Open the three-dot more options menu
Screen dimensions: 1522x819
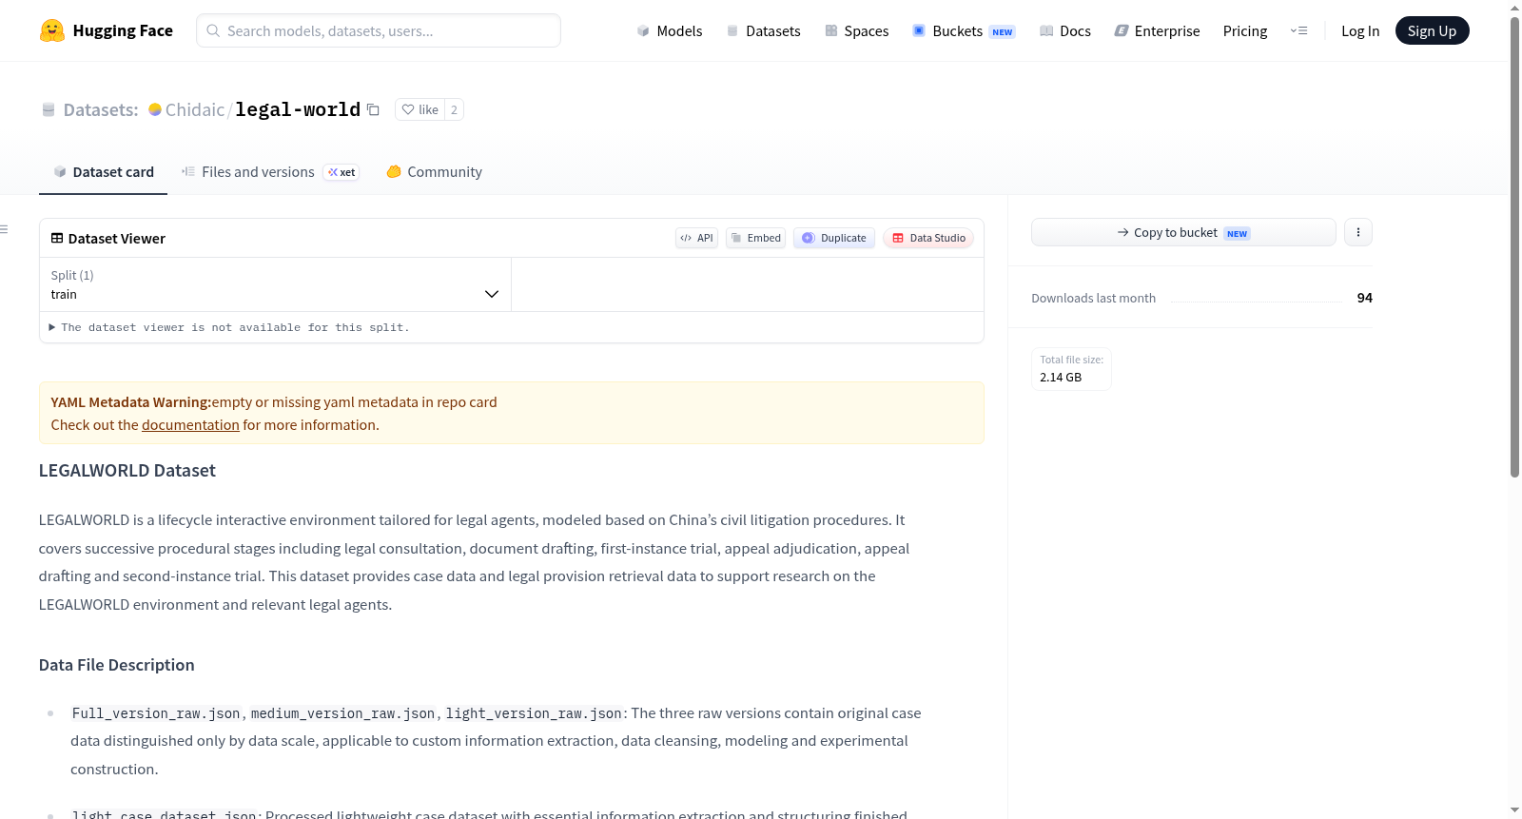point(1358,232)
